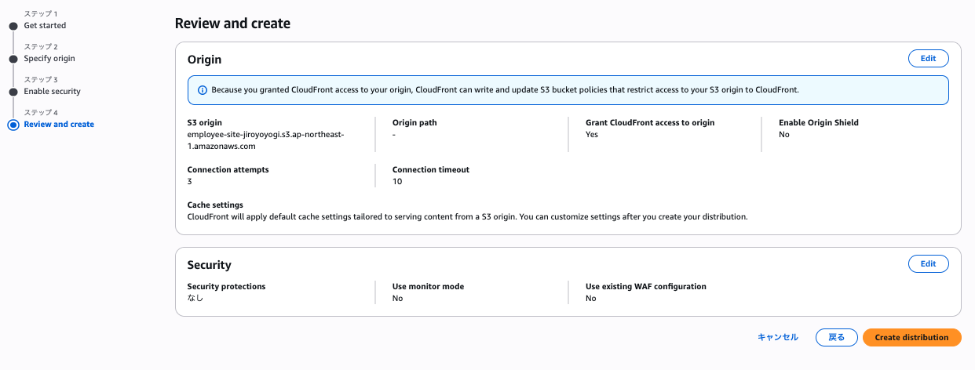Screen dimensions: 975x370
Task: Open the Specify origin step
Action: (49, 59)
